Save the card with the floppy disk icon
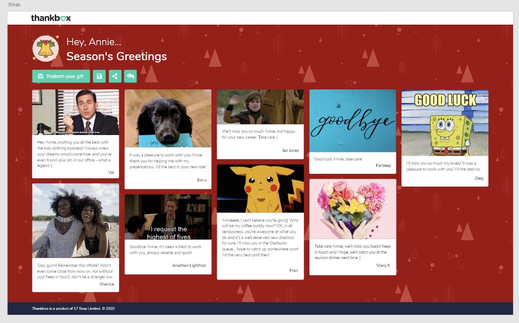519x323 pixels. click(100, 76)
